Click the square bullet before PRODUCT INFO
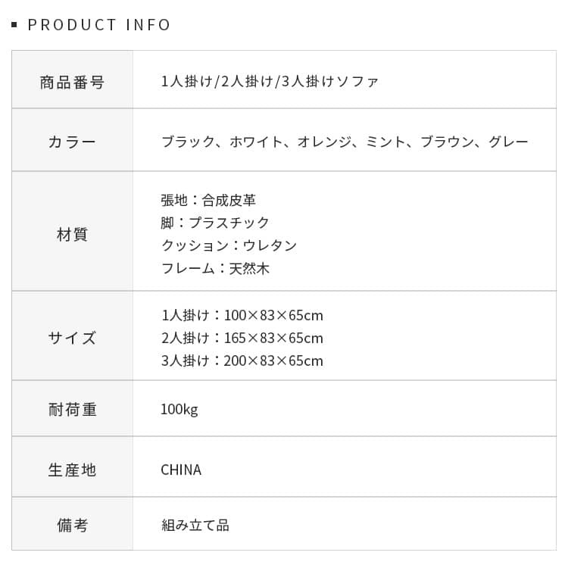 [x=14, y=26]
